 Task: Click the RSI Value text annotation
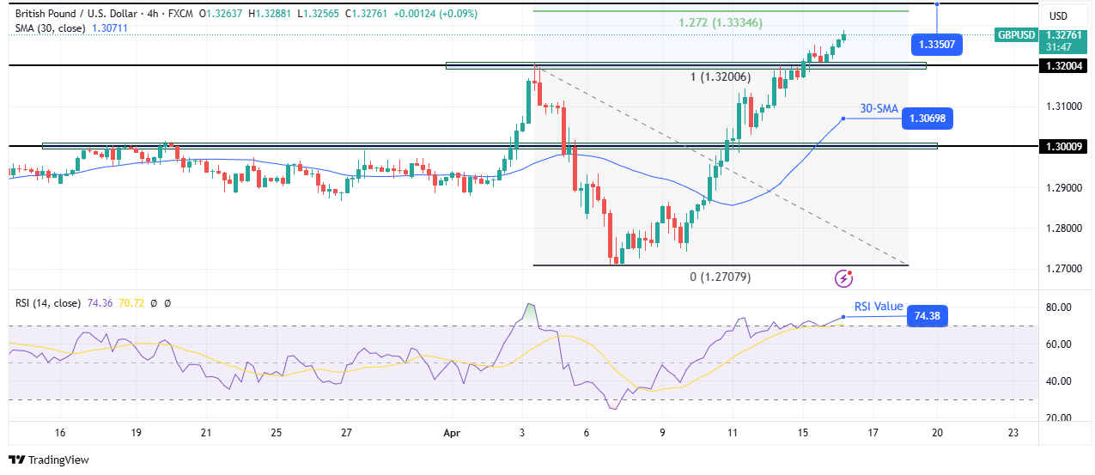pyautogui.click(x=879, y=307)
